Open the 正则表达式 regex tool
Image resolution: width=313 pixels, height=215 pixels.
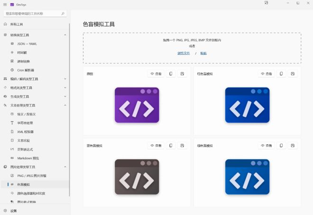point(35,149)
